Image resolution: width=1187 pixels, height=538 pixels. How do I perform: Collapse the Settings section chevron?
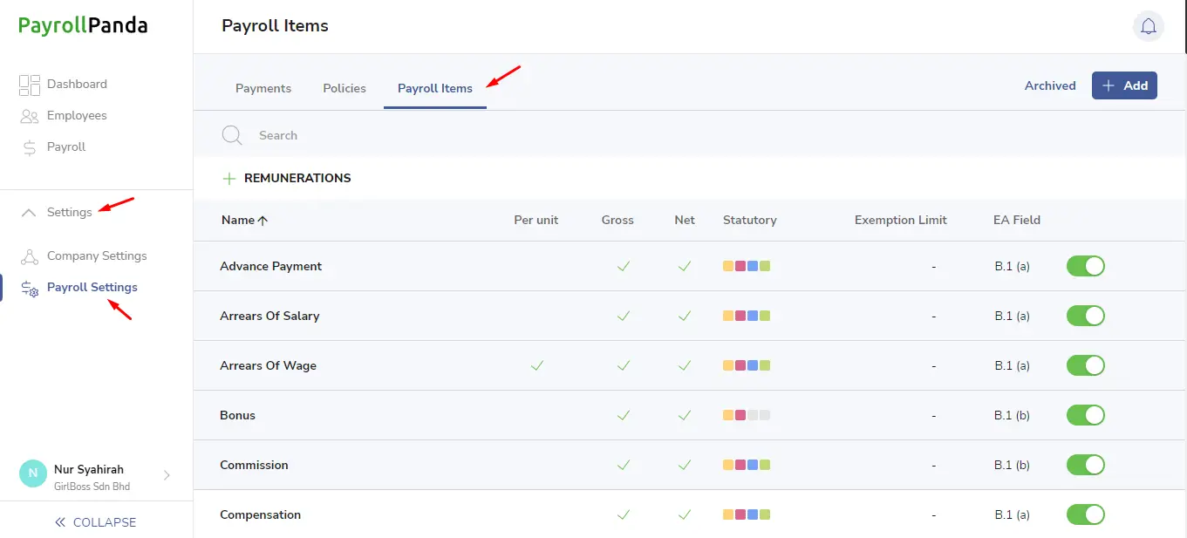click(29, 212)
